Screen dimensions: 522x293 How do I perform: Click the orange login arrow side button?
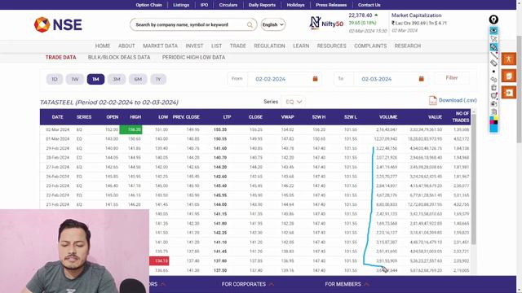click(508, 92)
